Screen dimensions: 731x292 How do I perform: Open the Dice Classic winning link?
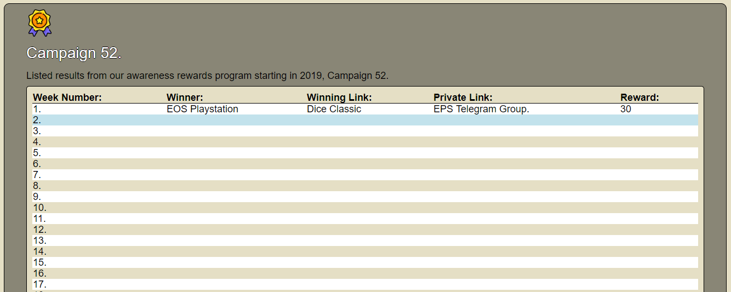pos(334,109)
